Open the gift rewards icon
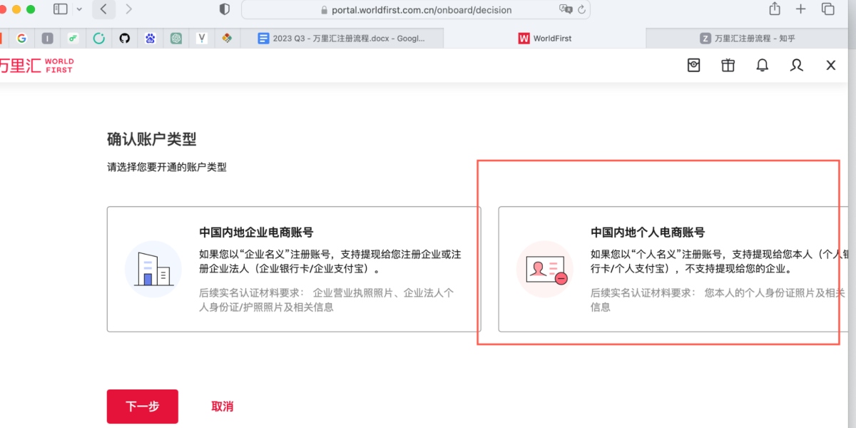Image resolution: width=856 pixels, height=428 pixels. point(728,66)
